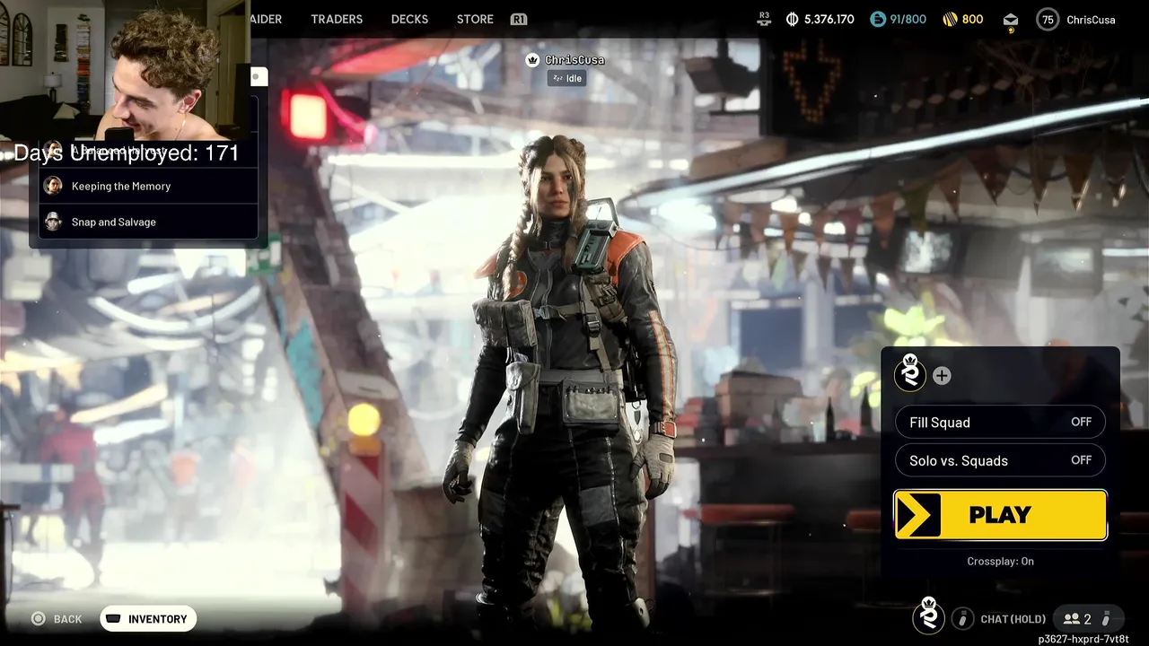Click the circle button icon beside BACK
Image resolution: width=1149 pixels, height=646 pixels.
38,618
